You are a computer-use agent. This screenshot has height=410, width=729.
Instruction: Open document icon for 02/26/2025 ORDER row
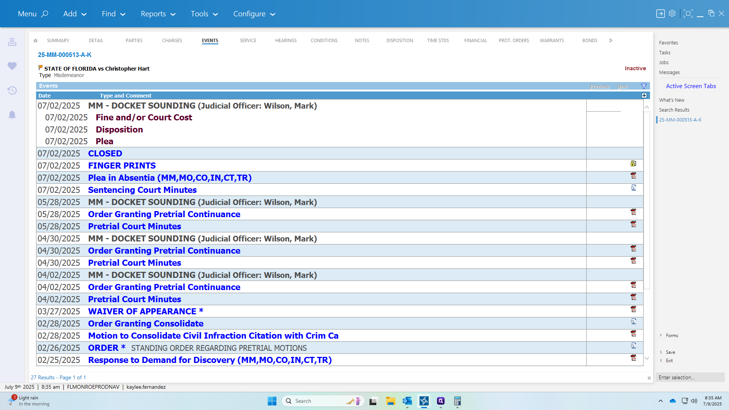pos(633,345)
